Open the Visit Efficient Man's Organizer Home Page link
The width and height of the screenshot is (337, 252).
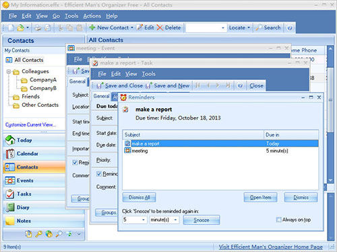(271, 247)
